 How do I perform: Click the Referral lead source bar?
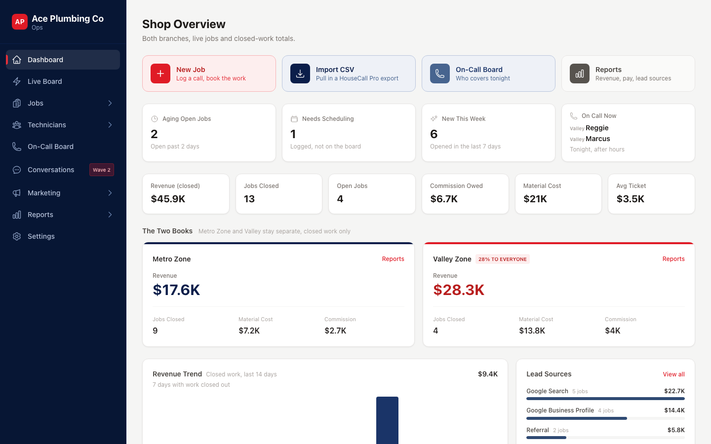(605, 438)
